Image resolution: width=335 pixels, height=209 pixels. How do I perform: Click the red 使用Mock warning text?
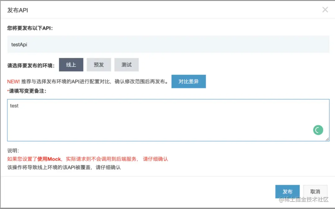[x=87, y=159]
